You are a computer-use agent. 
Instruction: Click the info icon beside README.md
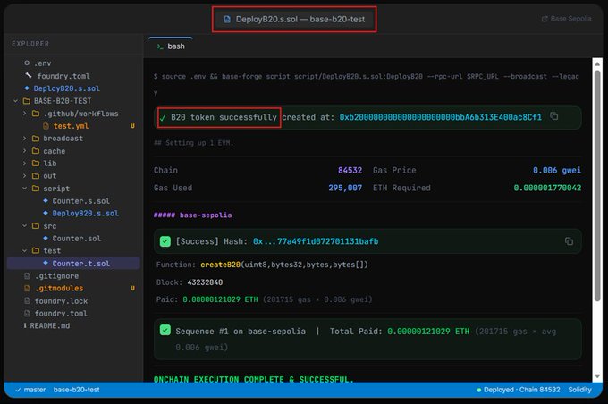[25, 325]
